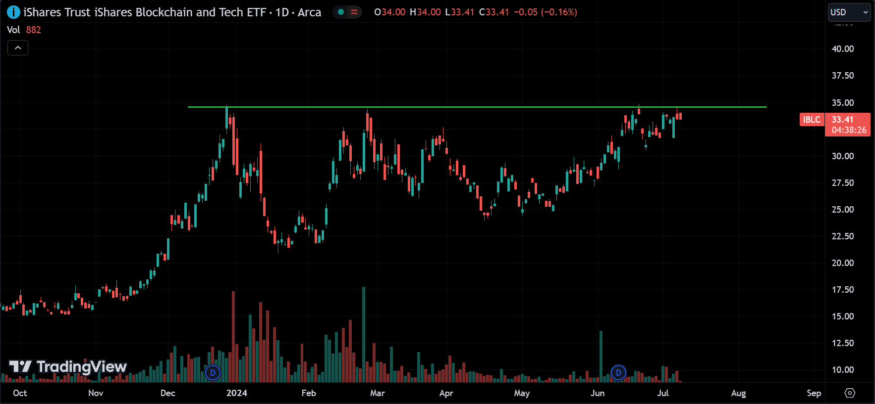
Task: Open chart settings gear in time axis
Action: tap(850, 393)
